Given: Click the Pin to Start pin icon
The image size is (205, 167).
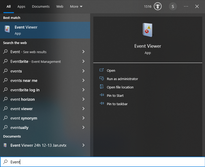Looking at the screenshot, I should pos(102,96).
